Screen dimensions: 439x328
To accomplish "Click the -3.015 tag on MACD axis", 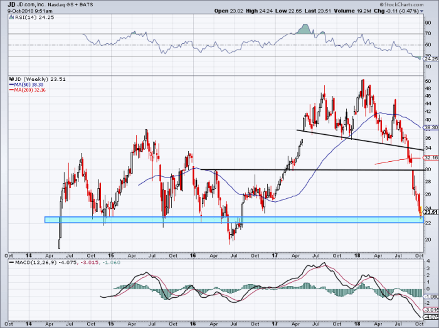I will [x=431, y=310].
